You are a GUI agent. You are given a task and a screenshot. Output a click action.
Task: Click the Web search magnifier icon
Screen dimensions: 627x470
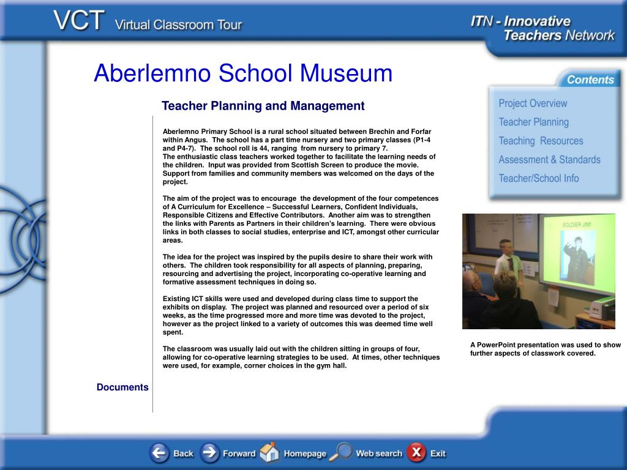coord(340,452)
